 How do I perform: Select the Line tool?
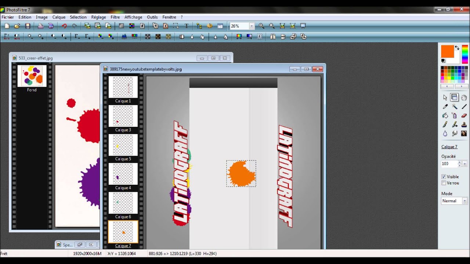pyautogui.click(x=464, y=106)
